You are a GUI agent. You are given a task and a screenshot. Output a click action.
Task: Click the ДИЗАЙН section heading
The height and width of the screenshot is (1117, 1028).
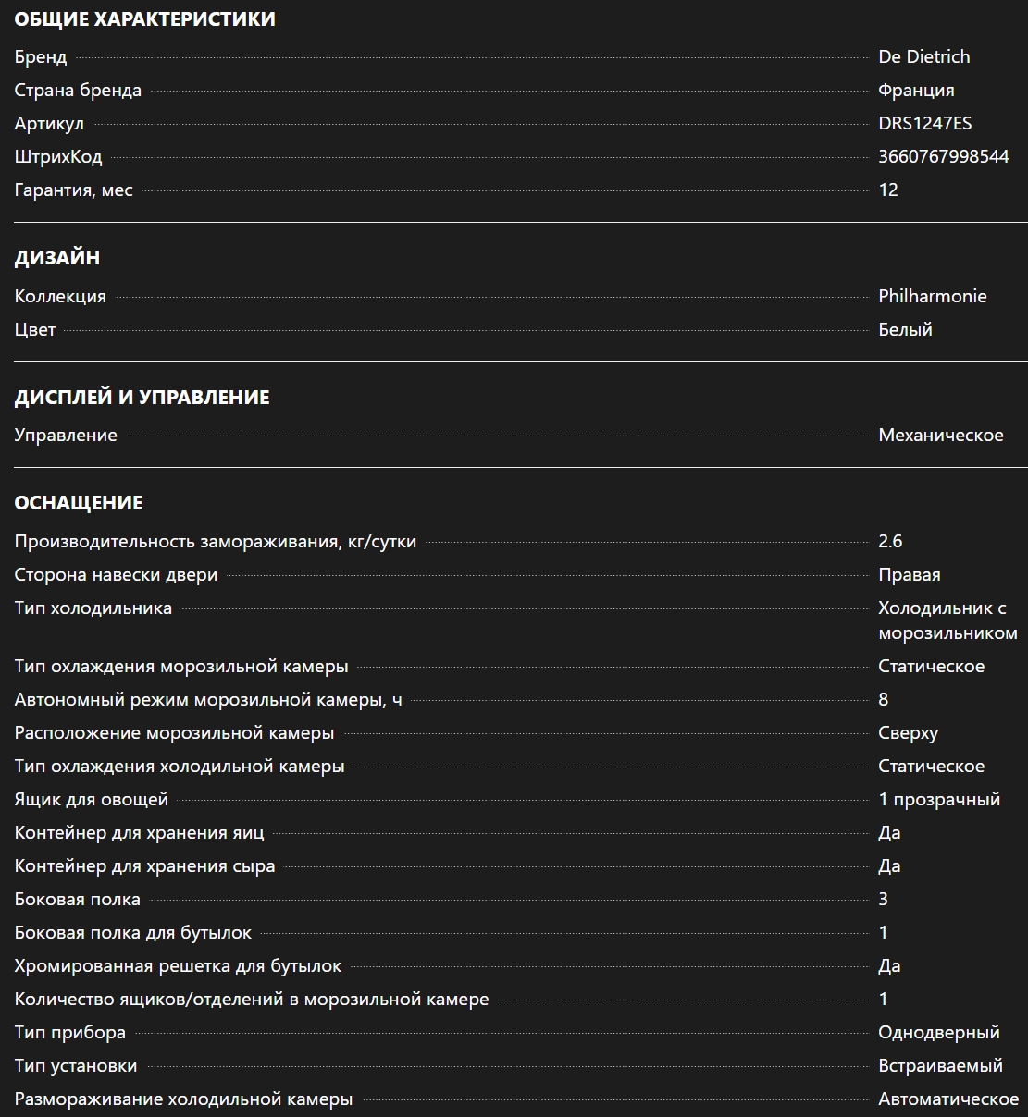coord(57,258)
